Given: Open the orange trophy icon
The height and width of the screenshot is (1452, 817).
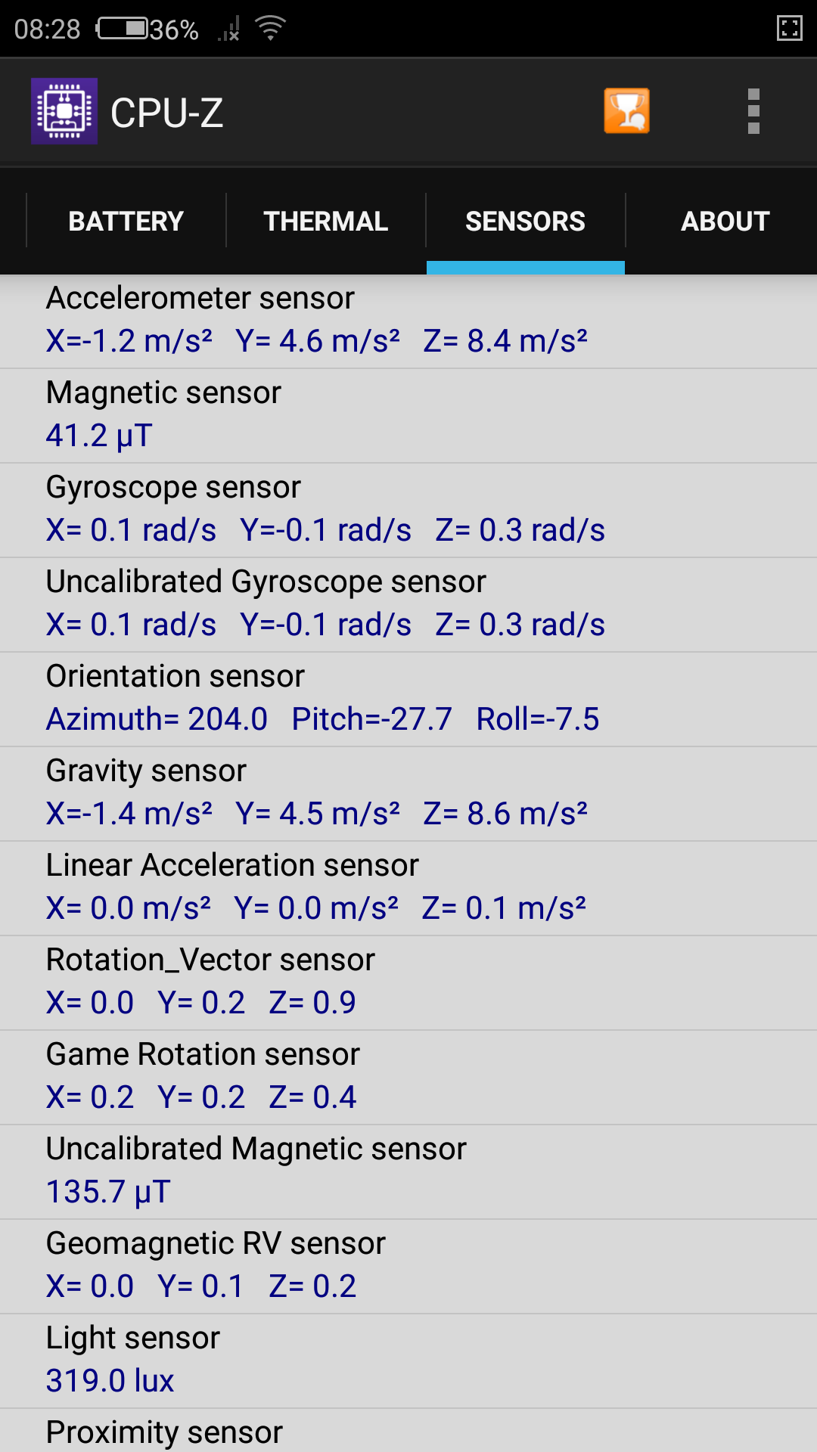Looking at the screenshot, I should (x=626, y=111).
